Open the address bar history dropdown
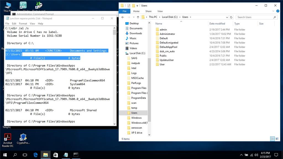This screenshot has height=159, width=283. (x=227, y=17)
